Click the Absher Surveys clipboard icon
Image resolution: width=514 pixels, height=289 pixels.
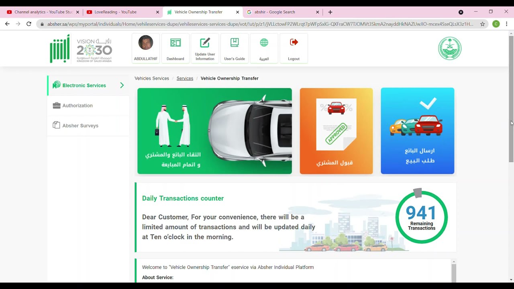pyautogui.click(x=57, y=125)
